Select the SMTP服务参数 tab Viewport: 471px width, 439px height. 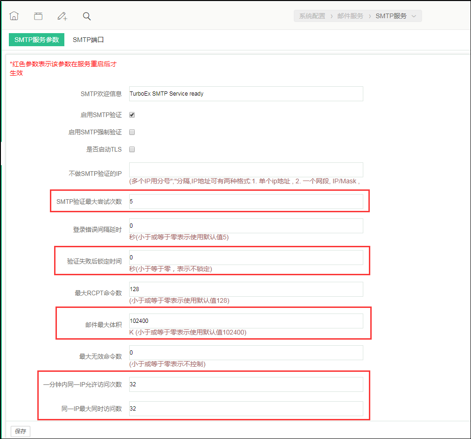point(36,40)
